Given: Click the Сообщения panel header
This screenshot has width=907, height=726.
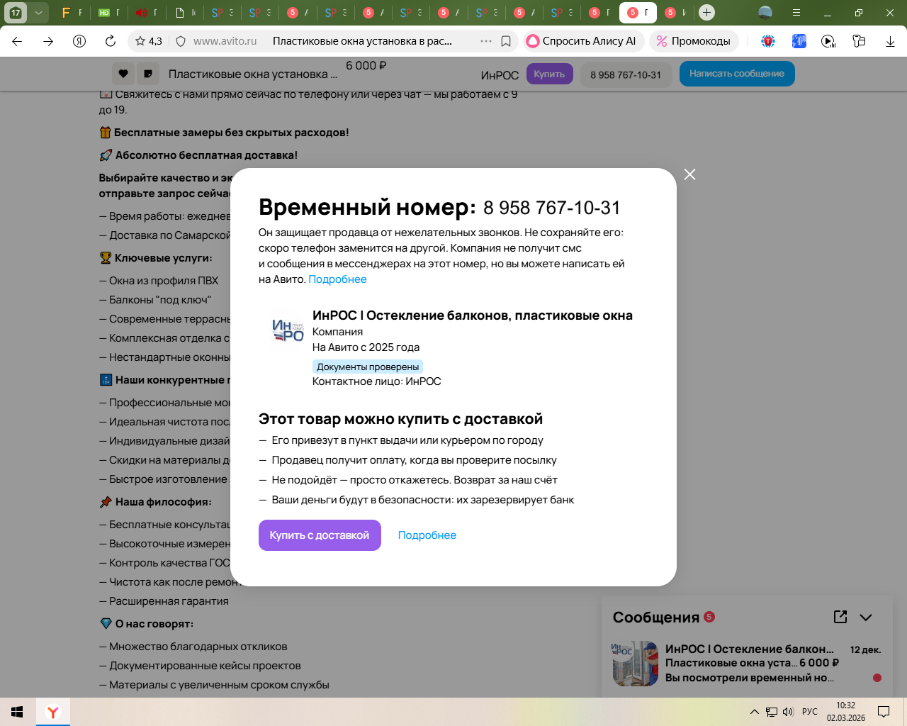Looking at the screenshot, I should click(x=748, y=617).
